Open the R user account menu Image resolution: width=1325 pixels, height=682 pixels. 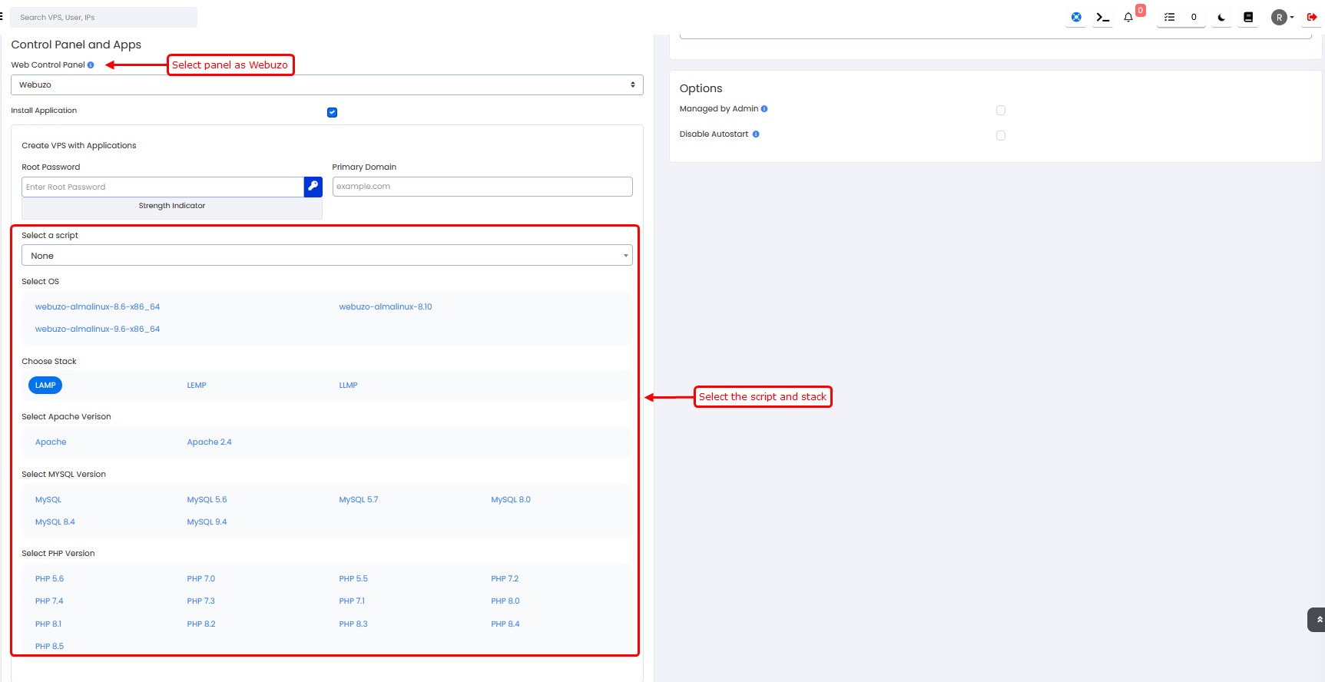click(1281, 17)
